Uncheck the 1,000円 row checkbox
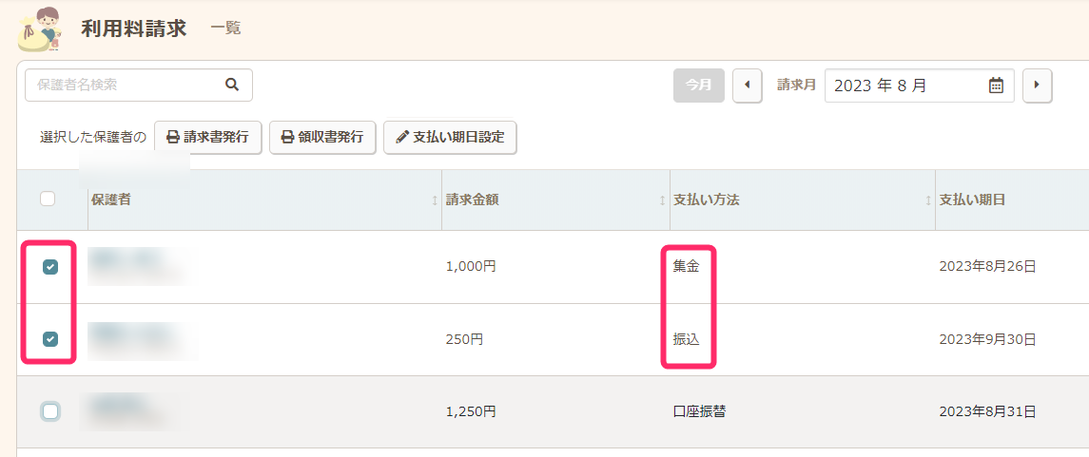Image resolution: width=1089 pixels, height=457 pixels. 50,267
